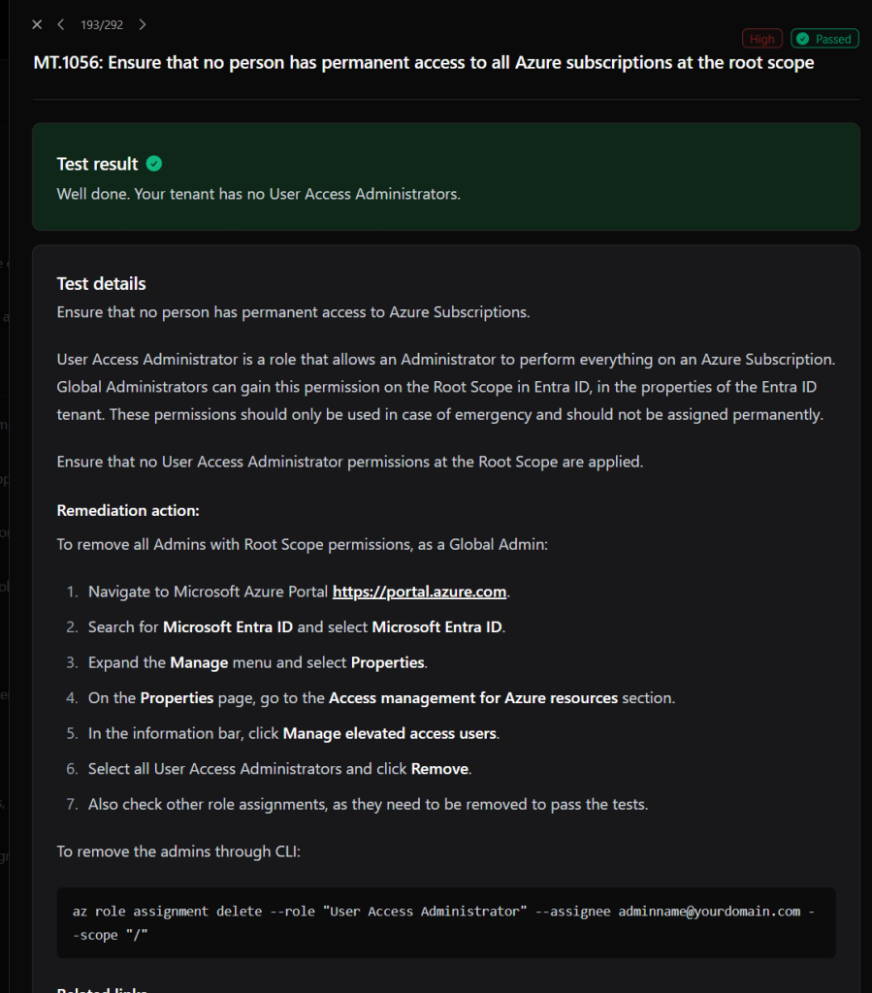Click bold 'Manage' in step three
Screen dimensions: 872x993
point(199,662)
